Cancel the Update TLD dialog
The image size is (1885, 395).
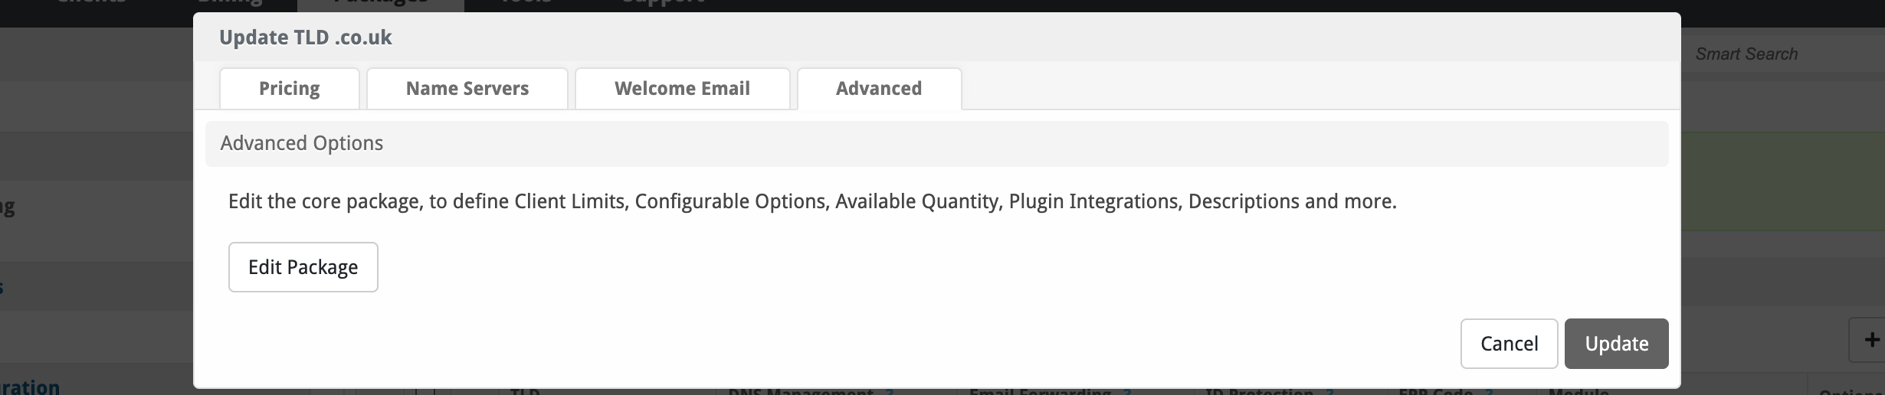pyautogui.click(x=1509, y=344)
